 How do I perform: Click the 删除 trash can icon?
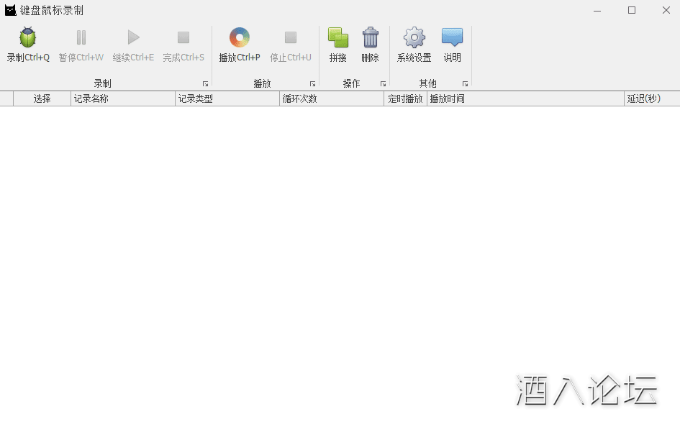[371, 38]
